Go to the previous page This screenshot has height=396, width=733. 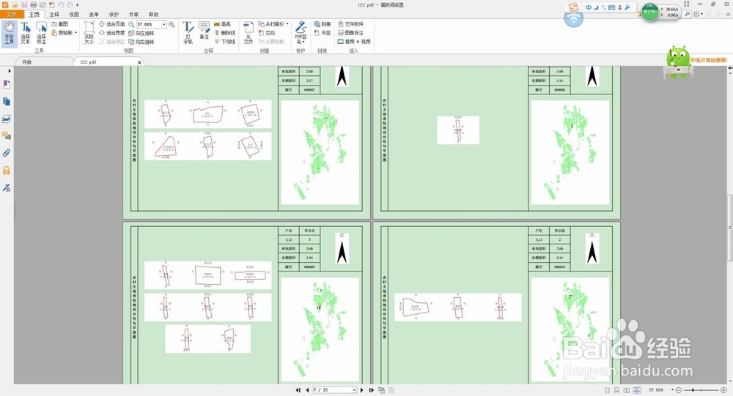[307, 390]
